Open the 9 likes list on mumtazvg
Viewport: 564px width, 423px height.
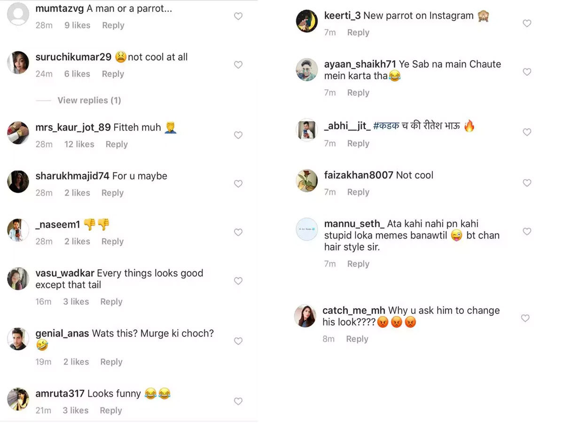[77, 25]
